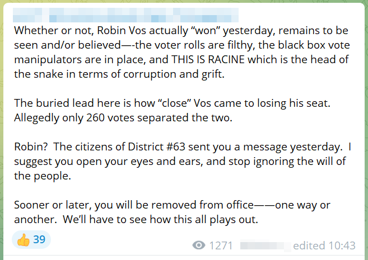Click empty bubble space right of the reaction

[x=118, y=240]
